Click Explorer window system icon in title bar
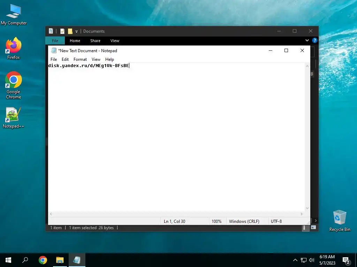The width and height of the screenshot is (357, 267). pos(51,31)
